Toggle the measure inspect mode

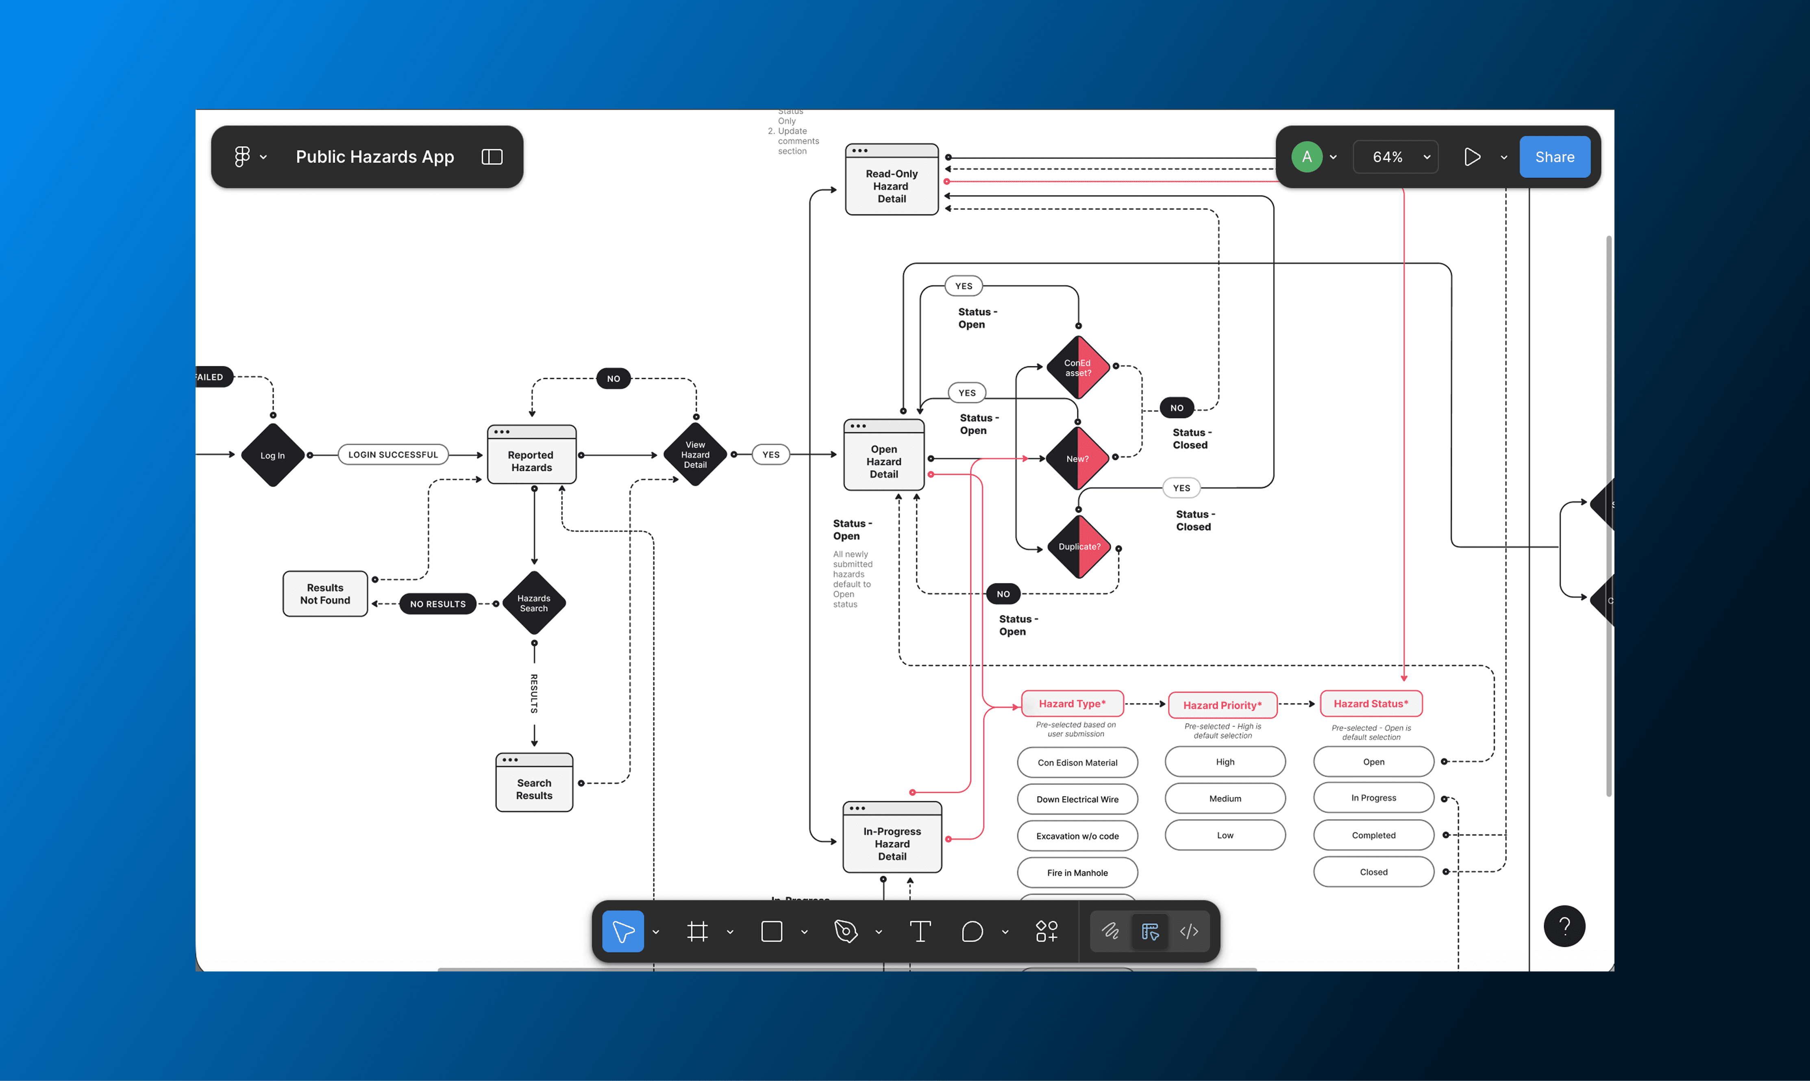pos(1149,930)
